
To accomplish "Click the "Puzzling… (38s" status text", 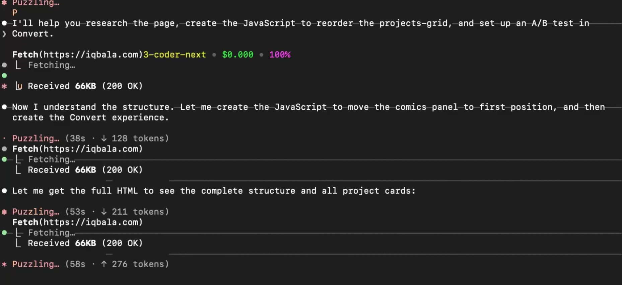I will tap(49, 138).
